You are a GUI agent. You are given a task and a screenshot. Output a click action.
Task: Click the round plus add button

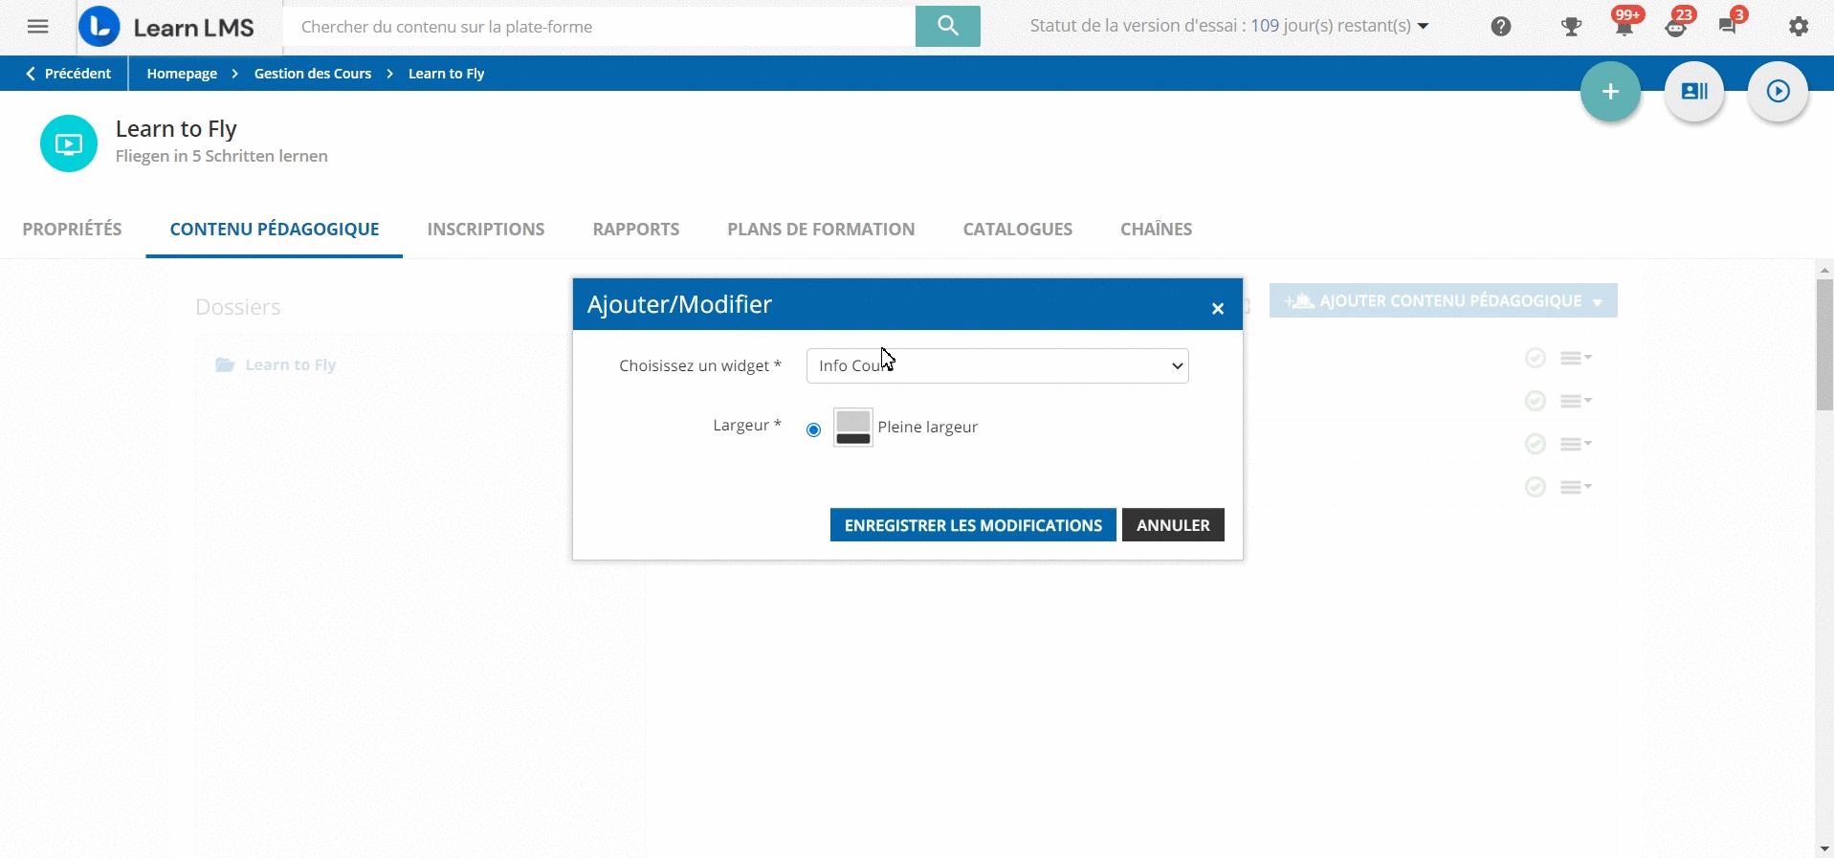[1610, 92]
